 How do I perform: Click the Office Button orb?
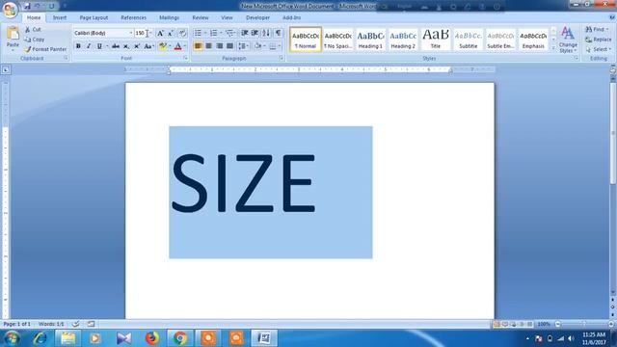point(10,10)
